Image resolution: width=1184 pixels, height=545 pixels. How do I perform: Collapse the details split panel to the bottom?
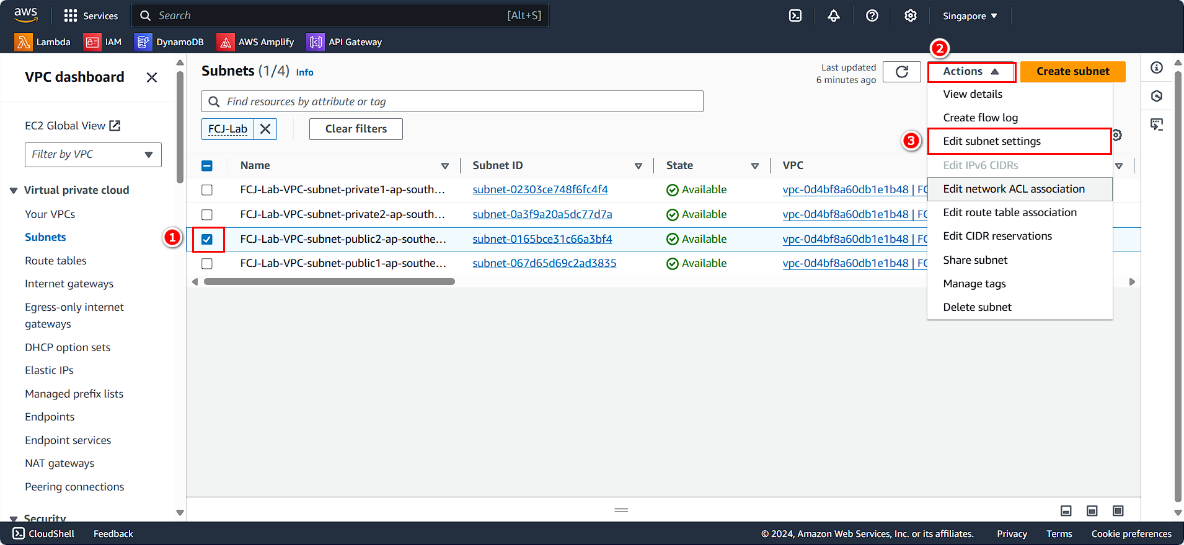coord(1066,511)
